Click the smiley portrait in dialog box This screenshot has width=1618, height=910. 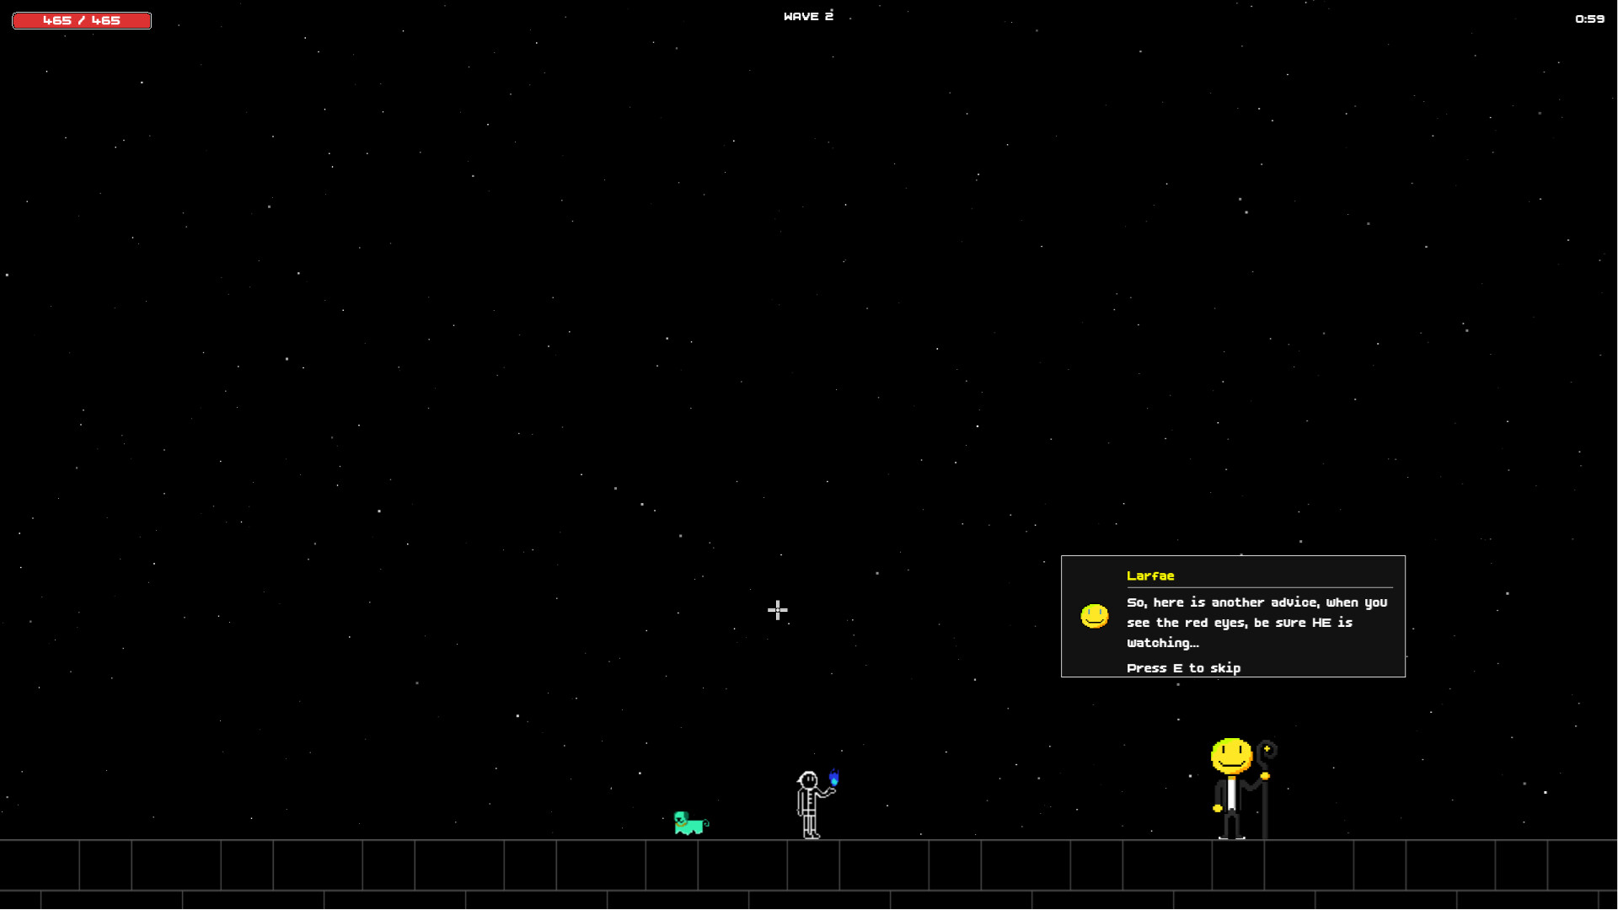tap(1095, 616)
